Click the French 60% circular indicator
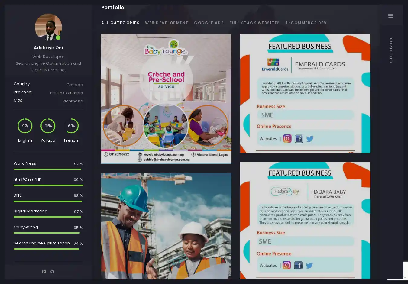The width and height of the screenshot is (408, 284). (71, 126)
